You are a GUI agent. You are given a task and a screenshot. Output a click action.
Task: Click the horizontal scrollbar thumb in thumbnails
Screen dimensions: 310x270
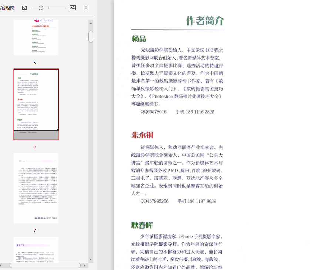point(45,266)
